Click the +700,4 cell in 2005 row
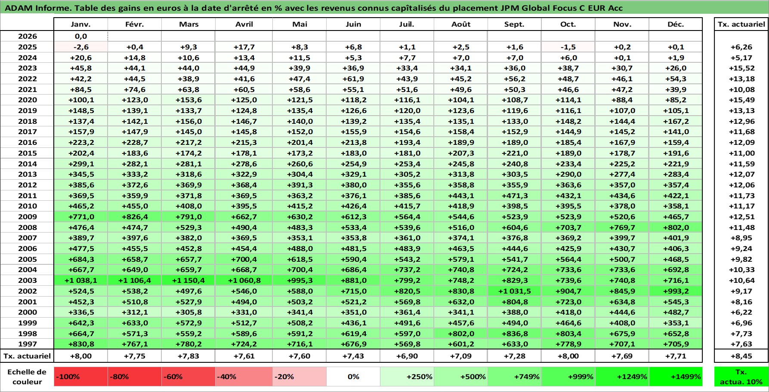 244,259
